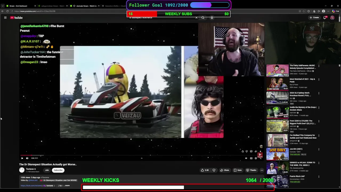Open the YouTube account avatar menu
The height and width of the screenshot is (192, 341).
click(332, 18)
